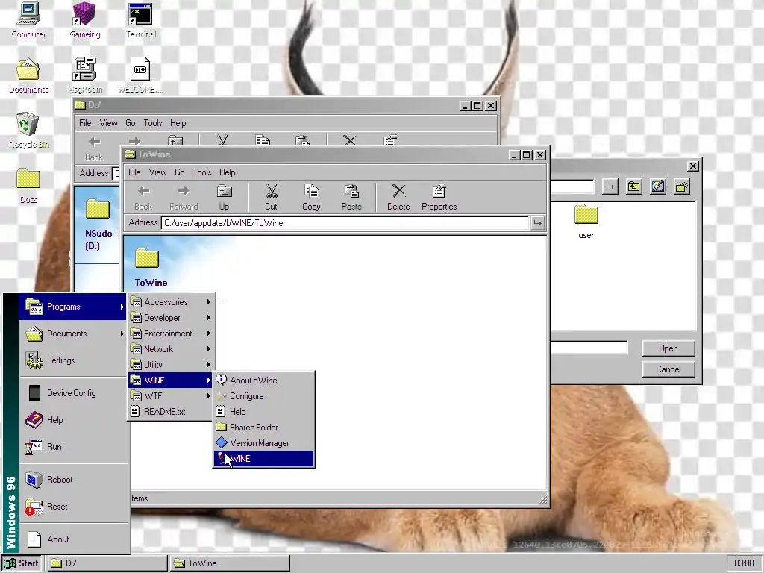The image size is (764, 573).
Task: Click Forward in the ToWine window toolbar
Action: pos(184,197)
